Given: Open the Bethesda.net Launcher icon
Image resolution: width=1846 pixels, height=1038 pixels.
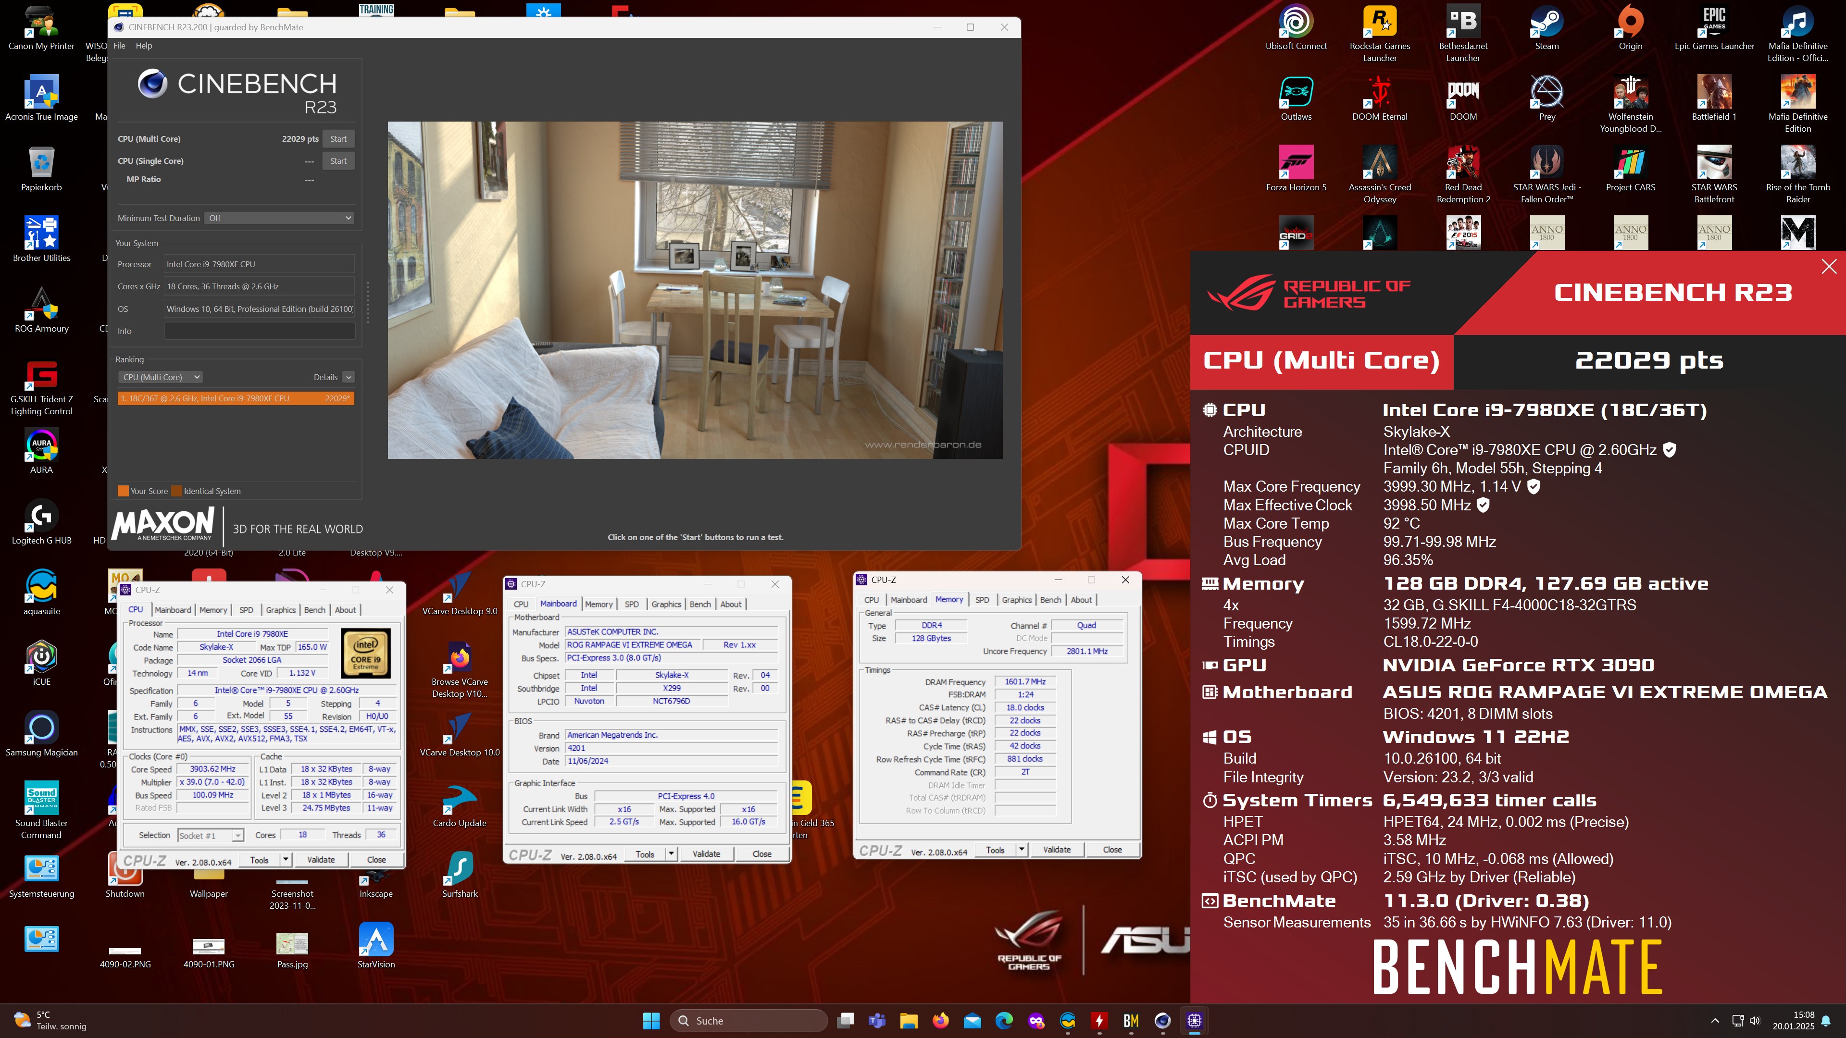Looking at the screenshot, I should point(1462,33).
